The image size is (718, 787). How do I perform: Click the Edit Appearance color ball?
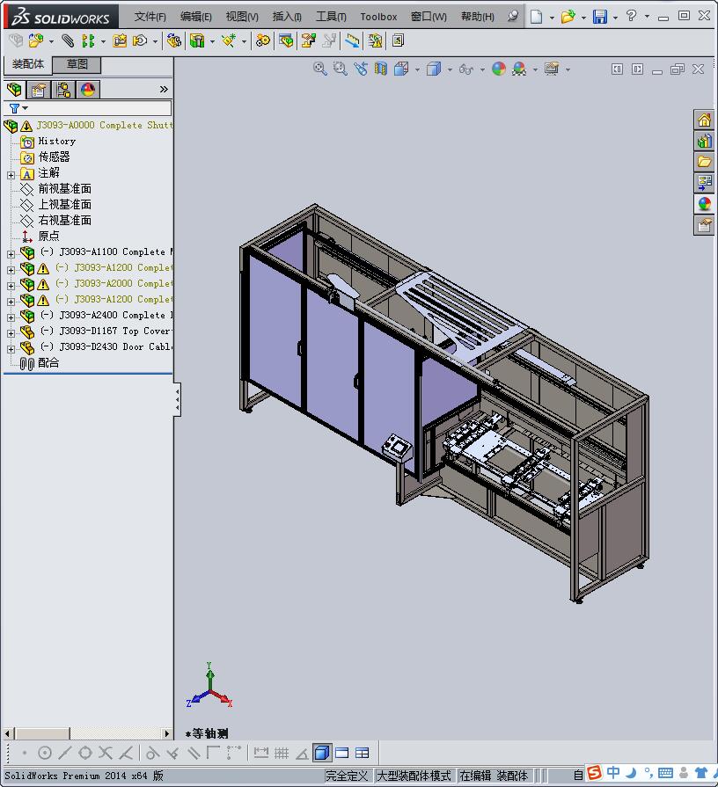pos(499,69)
